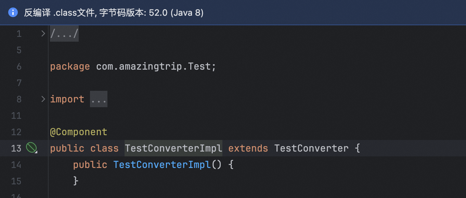Click line number 6 in the gutter

[x=19, y=66]
